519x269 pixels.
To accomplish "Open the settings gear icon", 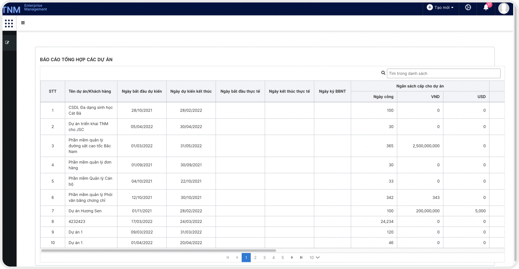I will click(x=468, y=7).
